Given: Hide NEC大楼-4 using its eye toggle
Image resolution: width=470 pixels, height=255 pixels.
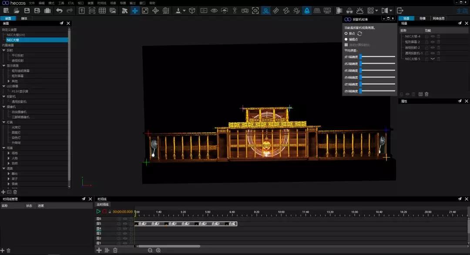Looking at the screenshot, I should [x=433, y=37].
